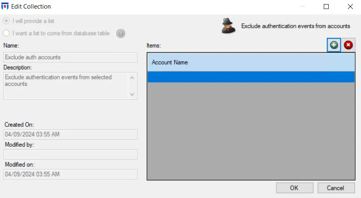Click the 'Name:' label
Image resolution: width=361 pixels, height=198 pixels.
tap(11, 45)
